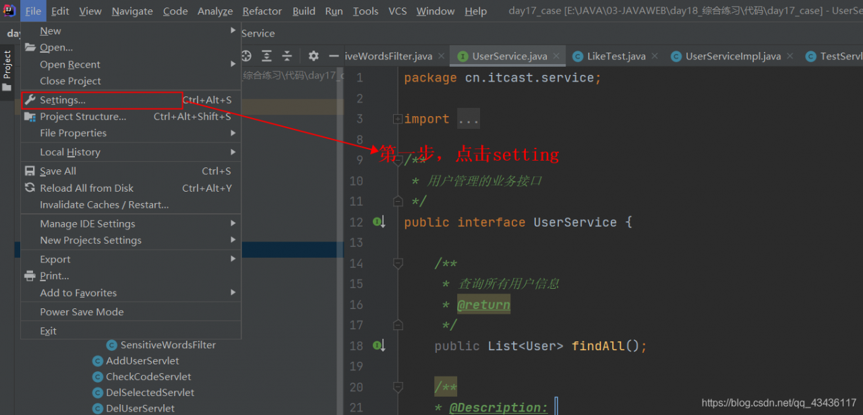
Task: Collapse the Javadoc comment at line 9
Action: click(398, 161)
